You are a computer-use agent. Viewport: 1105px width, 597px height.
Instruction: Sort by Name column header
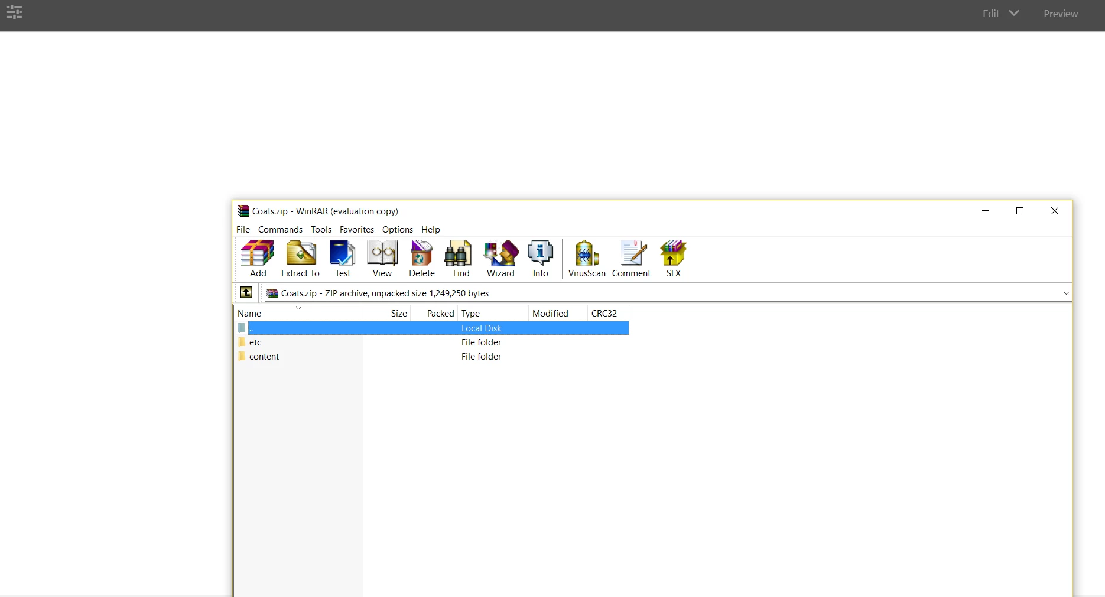click(298, 313)
